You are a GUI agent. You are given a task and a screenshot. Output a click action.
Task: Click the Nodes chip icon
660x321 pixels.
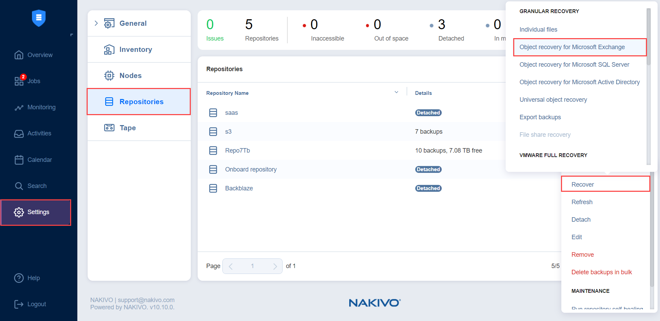click(109, 76)
